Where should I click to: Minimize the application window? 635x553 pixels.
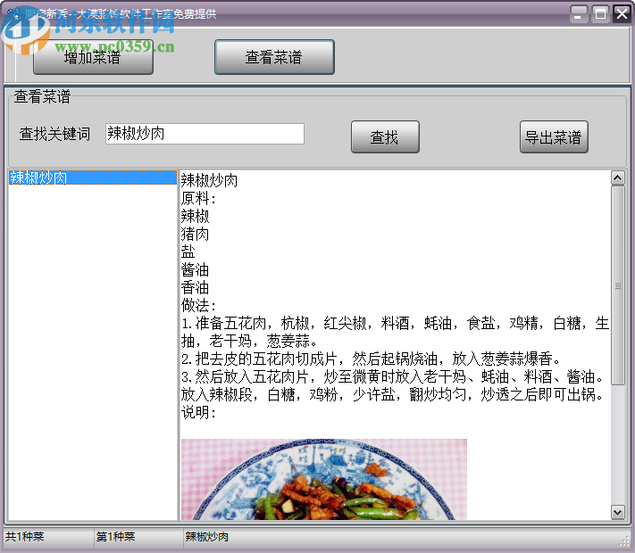[579, 14]
